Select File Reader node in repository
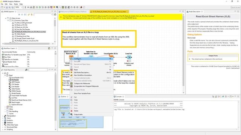 point(14,80)
